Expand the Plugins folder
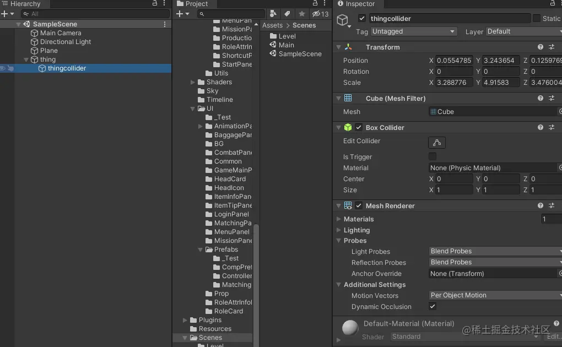This screenshot has height=347, width=562. coord(185,320)
